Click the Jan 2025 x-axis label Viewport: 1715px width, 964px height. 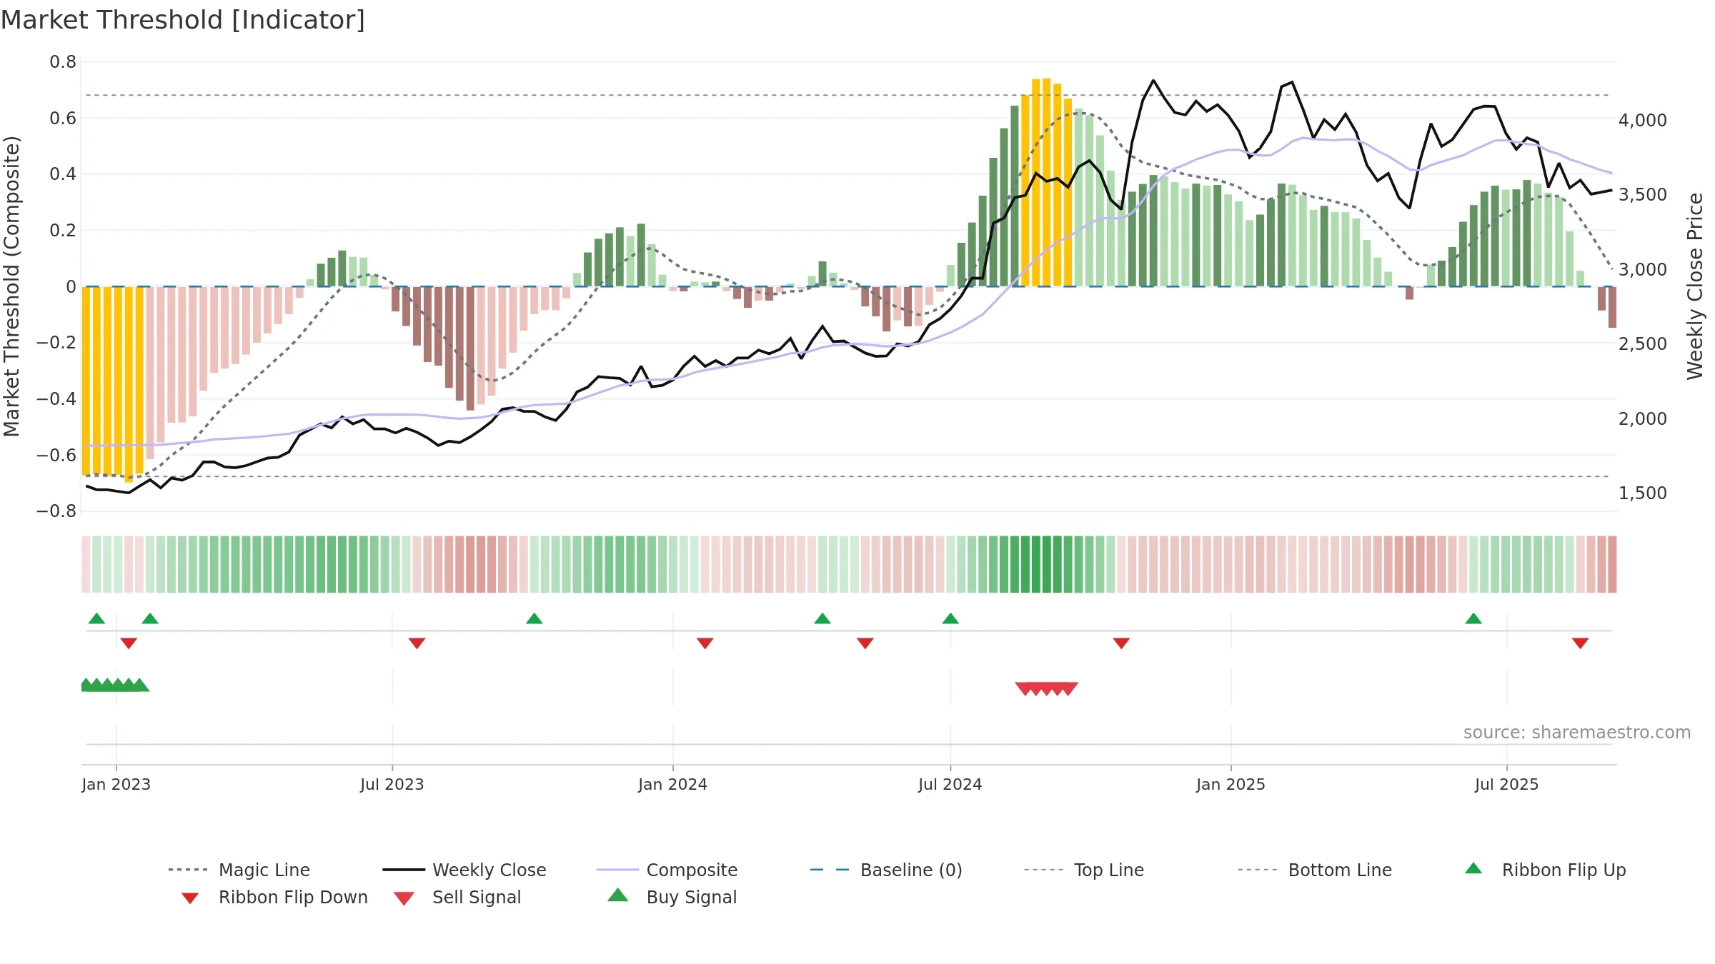(x=1231, y=784)
